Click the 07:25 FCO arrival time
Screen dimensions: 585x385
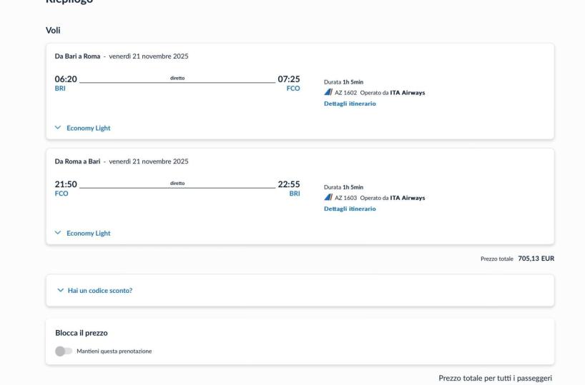[x=288, y=79]
